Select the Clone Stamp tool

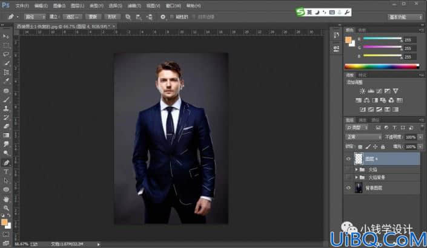click(x=6, y=108)
